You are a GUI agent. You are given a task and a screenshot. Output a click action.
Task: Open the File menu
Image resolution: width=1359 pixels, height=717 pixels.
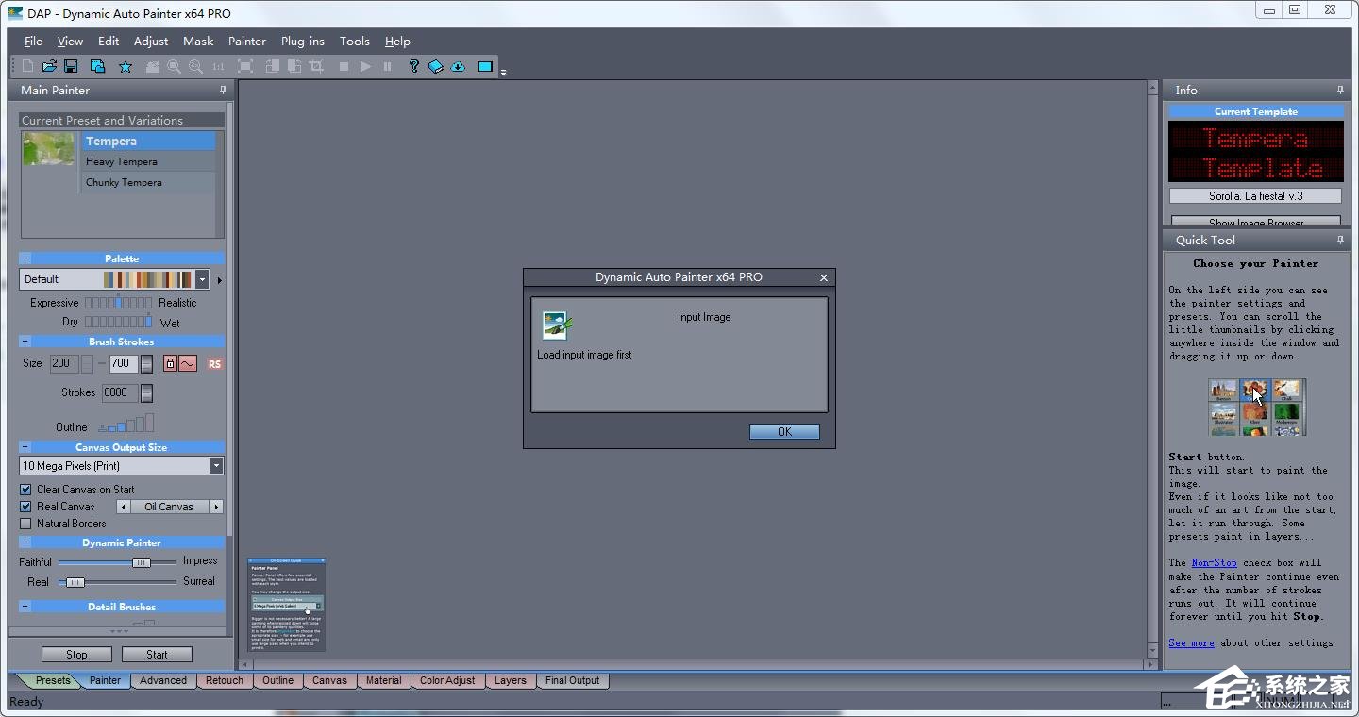click(33, 41)
